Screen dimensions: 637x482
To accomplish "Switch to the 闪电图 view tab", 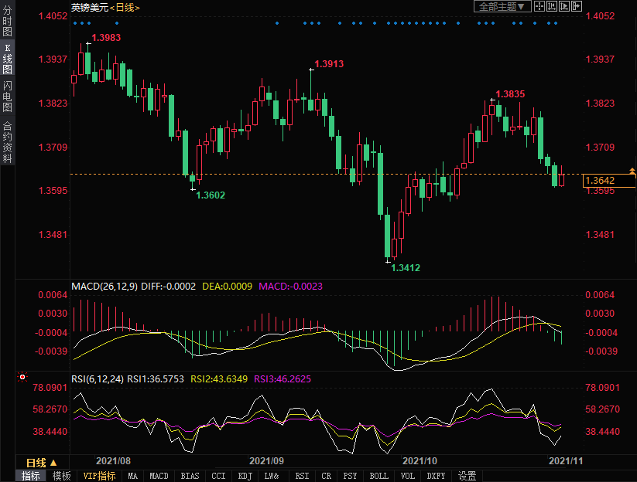I will pos(7,96).
